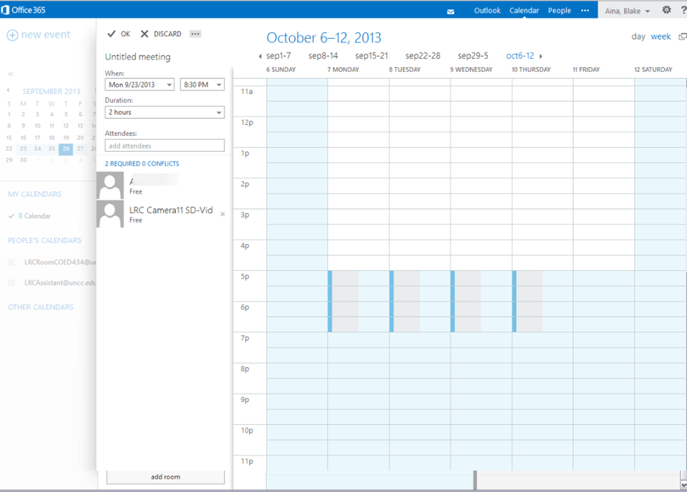Toggle the Calendar checkmark under My Calendars

click(x=11, y=216)
